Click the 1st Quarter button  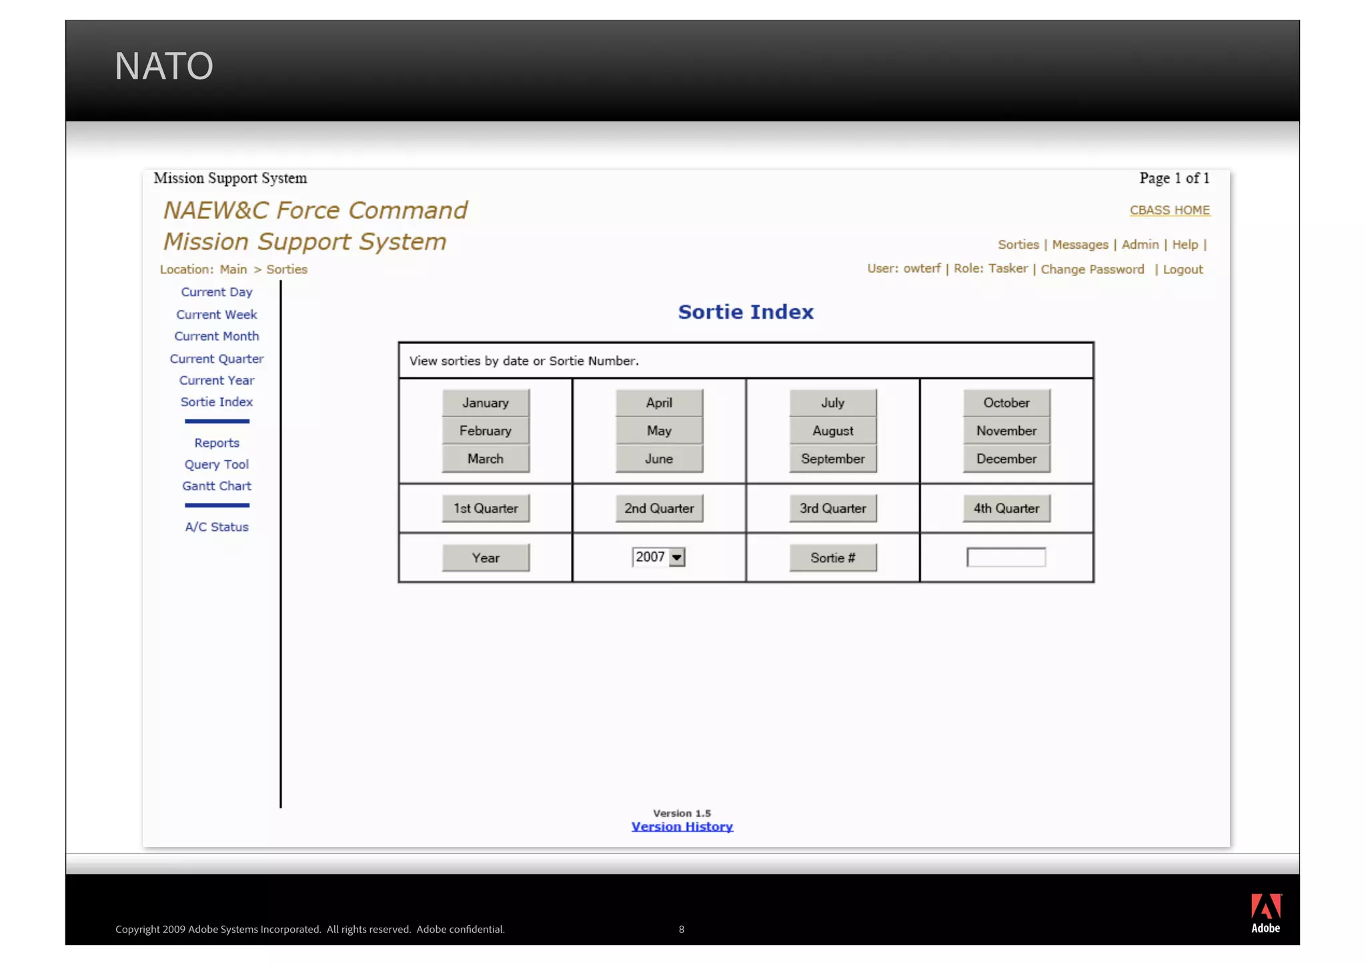point(486,508)
